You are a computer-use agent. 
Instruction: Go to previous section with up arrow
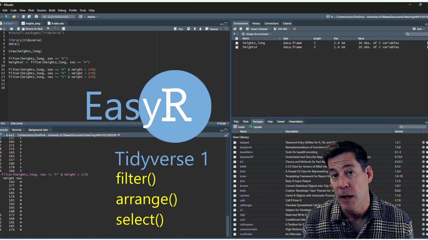click(x=195, y=29)
